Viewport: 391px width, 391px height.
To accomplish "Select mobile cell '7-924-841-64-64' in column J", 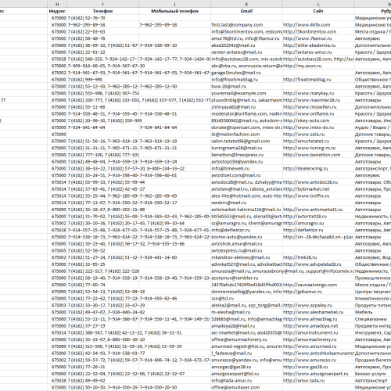I will (x=174, y=127).
